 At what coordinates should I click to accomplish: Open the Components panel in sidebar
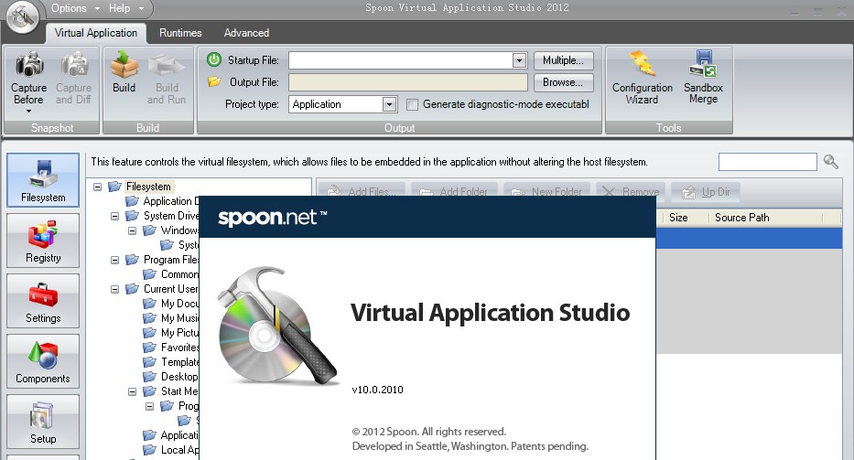coord(43,361)
